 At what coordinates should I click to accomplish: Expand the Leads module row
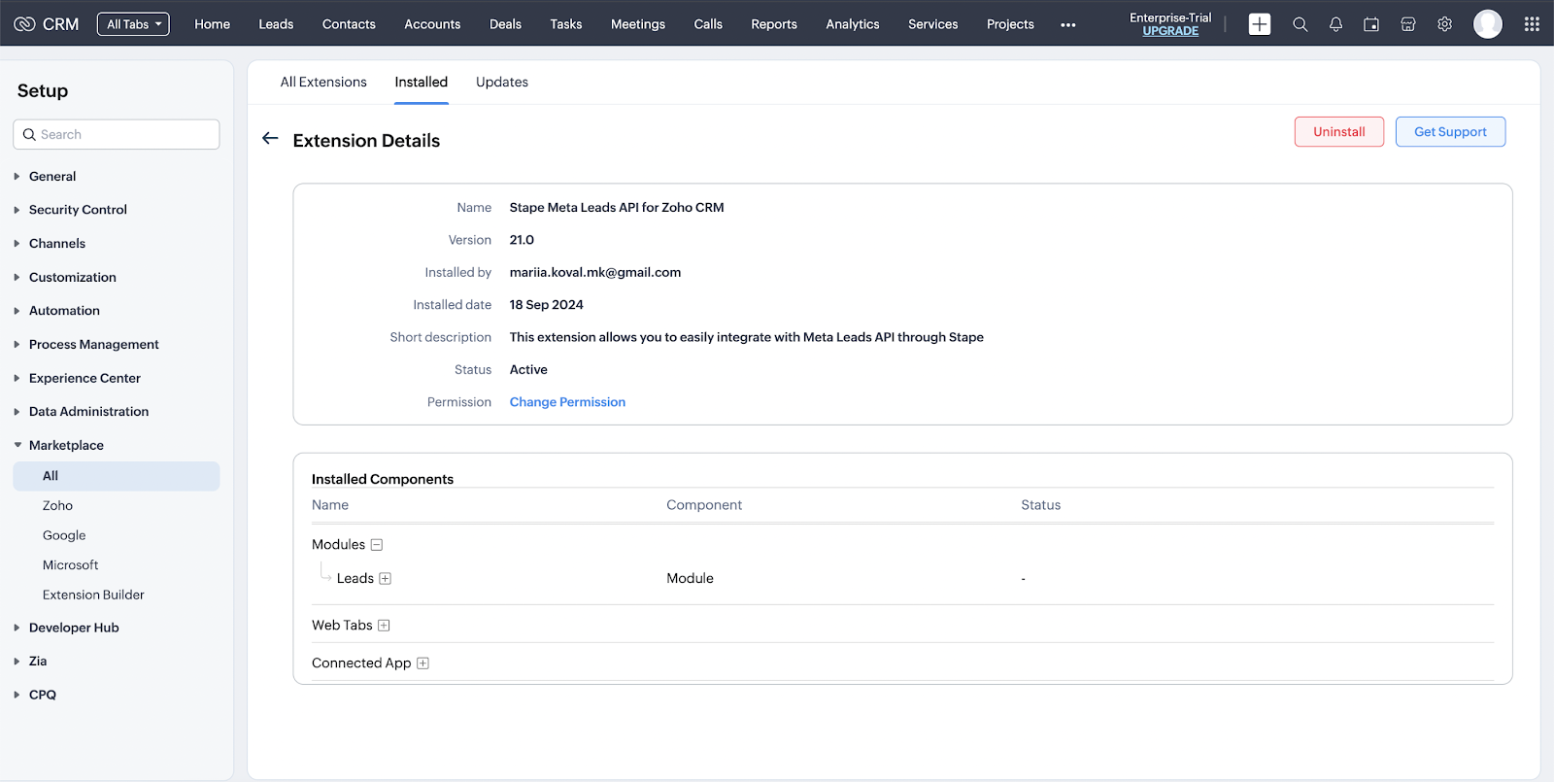point(385,579)
